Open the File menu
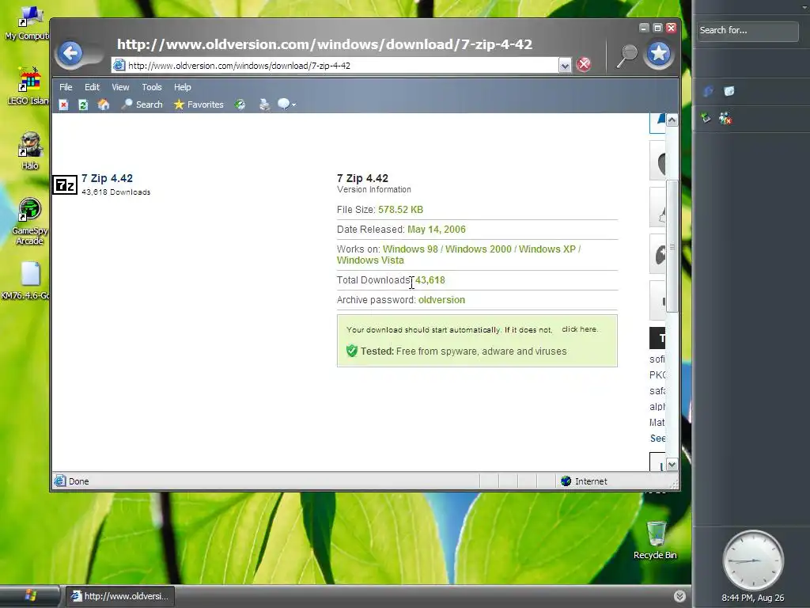The width and height of the screenshot is (810, 608). [x=66, y=87]
